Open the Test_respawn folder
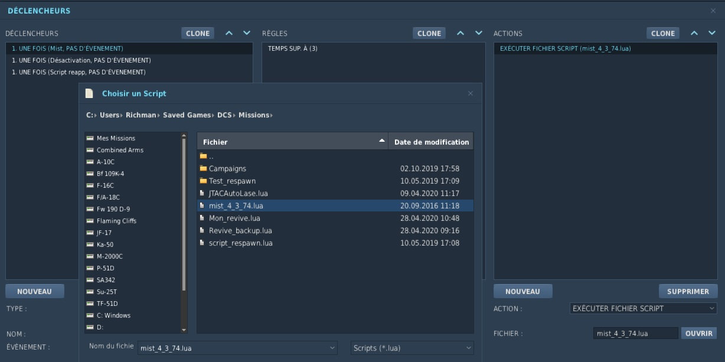The height and width of the screenshot is (362, 725). point(231,181)
